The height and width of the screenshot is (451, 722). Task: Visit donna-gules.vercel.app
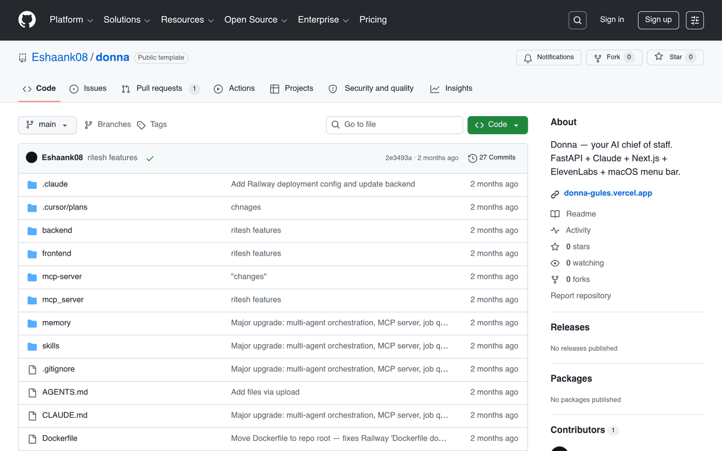608,194
